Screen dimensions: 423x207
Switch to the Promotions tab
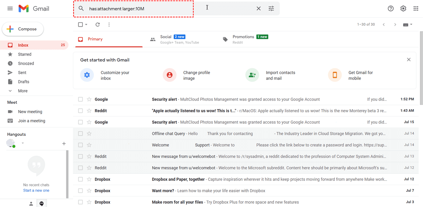243,39
